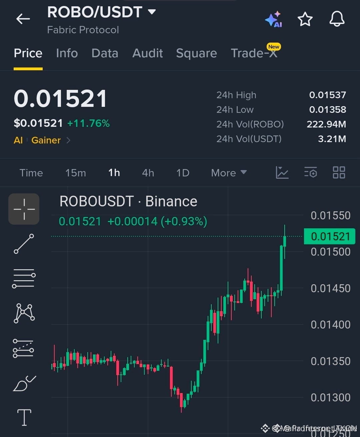Image resolution: width=360 pixels, height=437 pixels.
Task: Switch to the Square tab
Action: tap(196, 53)
